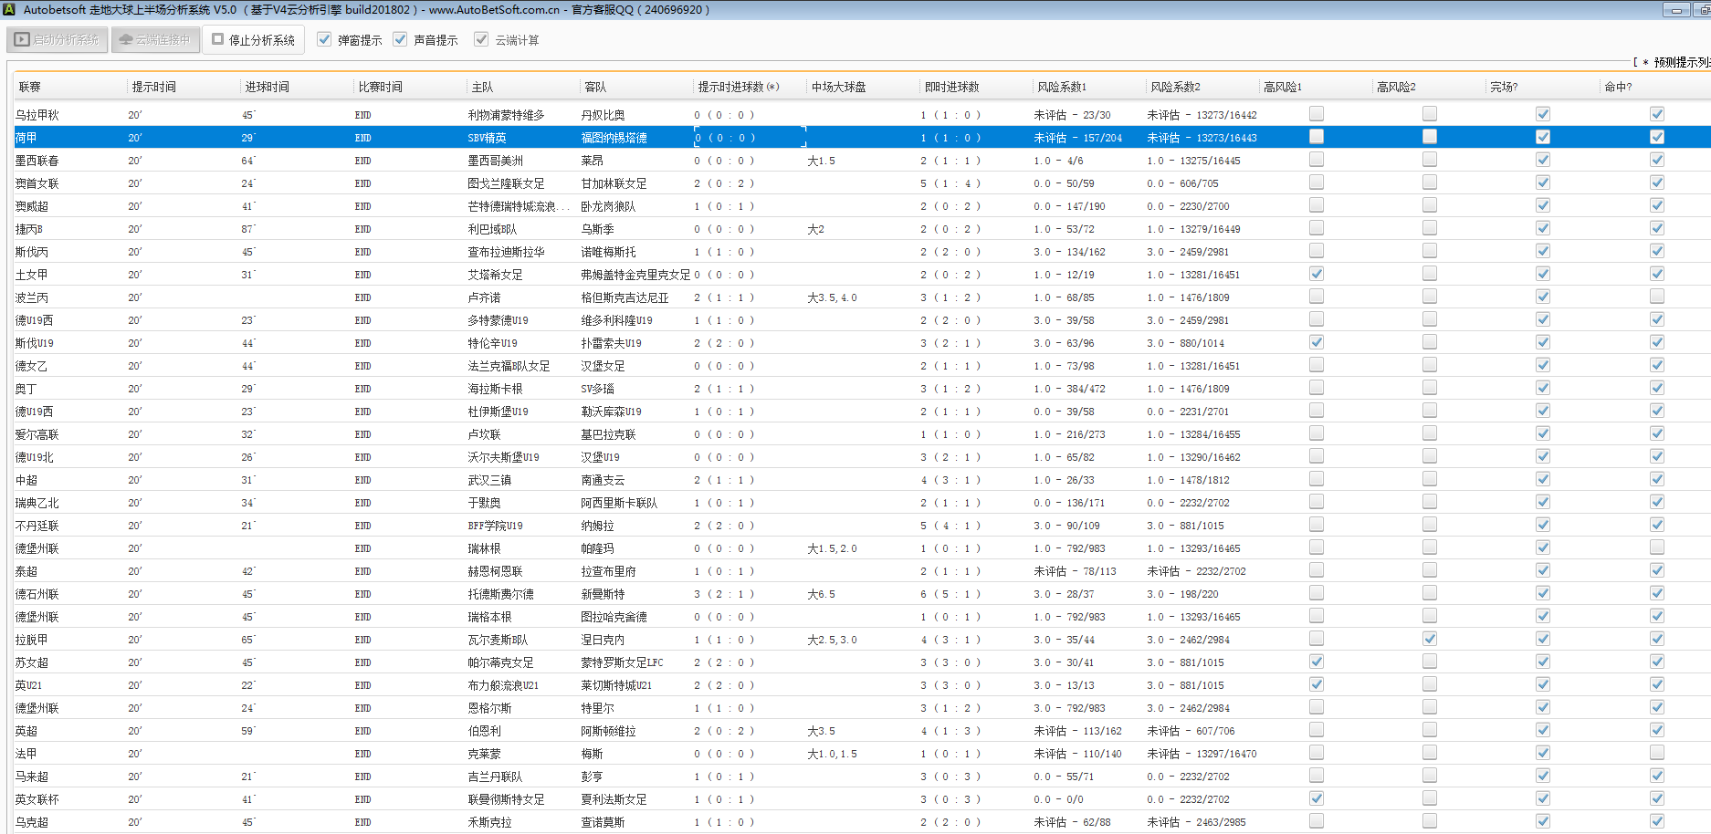This screenshot has width=1711, height=834.
Task: Hit the stop square on 停止分析系统
Action: (218, 39)
